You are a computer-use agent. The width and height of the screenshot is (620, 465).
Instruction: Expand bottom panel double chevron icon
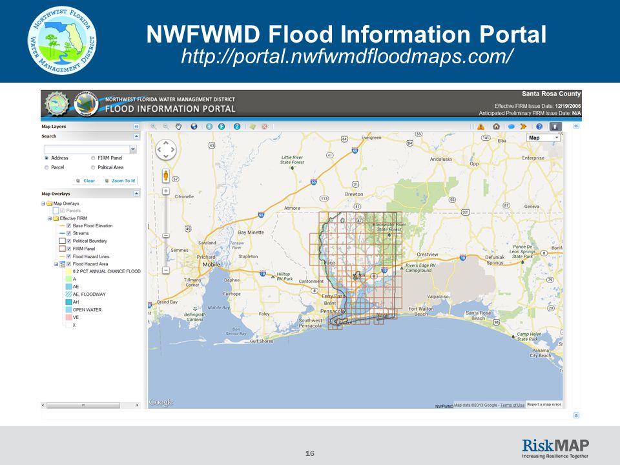tap(576, 415)
